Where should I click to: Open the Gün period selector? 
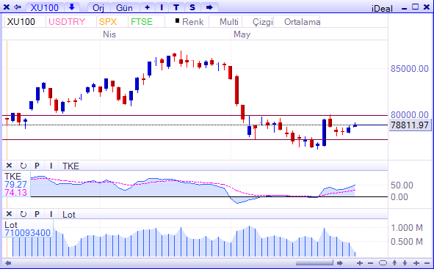click(124, 7)
